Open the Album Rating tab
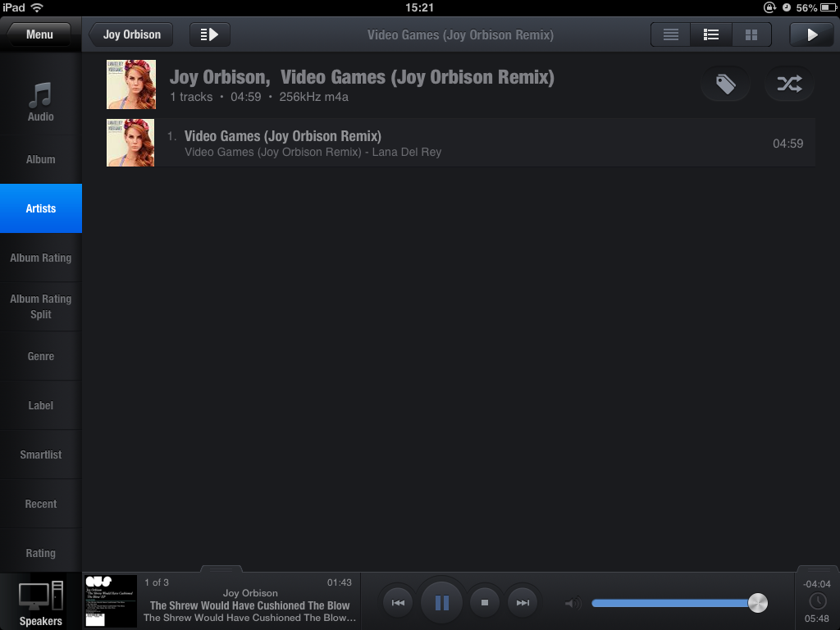The height and width of the screenshot is (630, 840). [x=41, y=258]
